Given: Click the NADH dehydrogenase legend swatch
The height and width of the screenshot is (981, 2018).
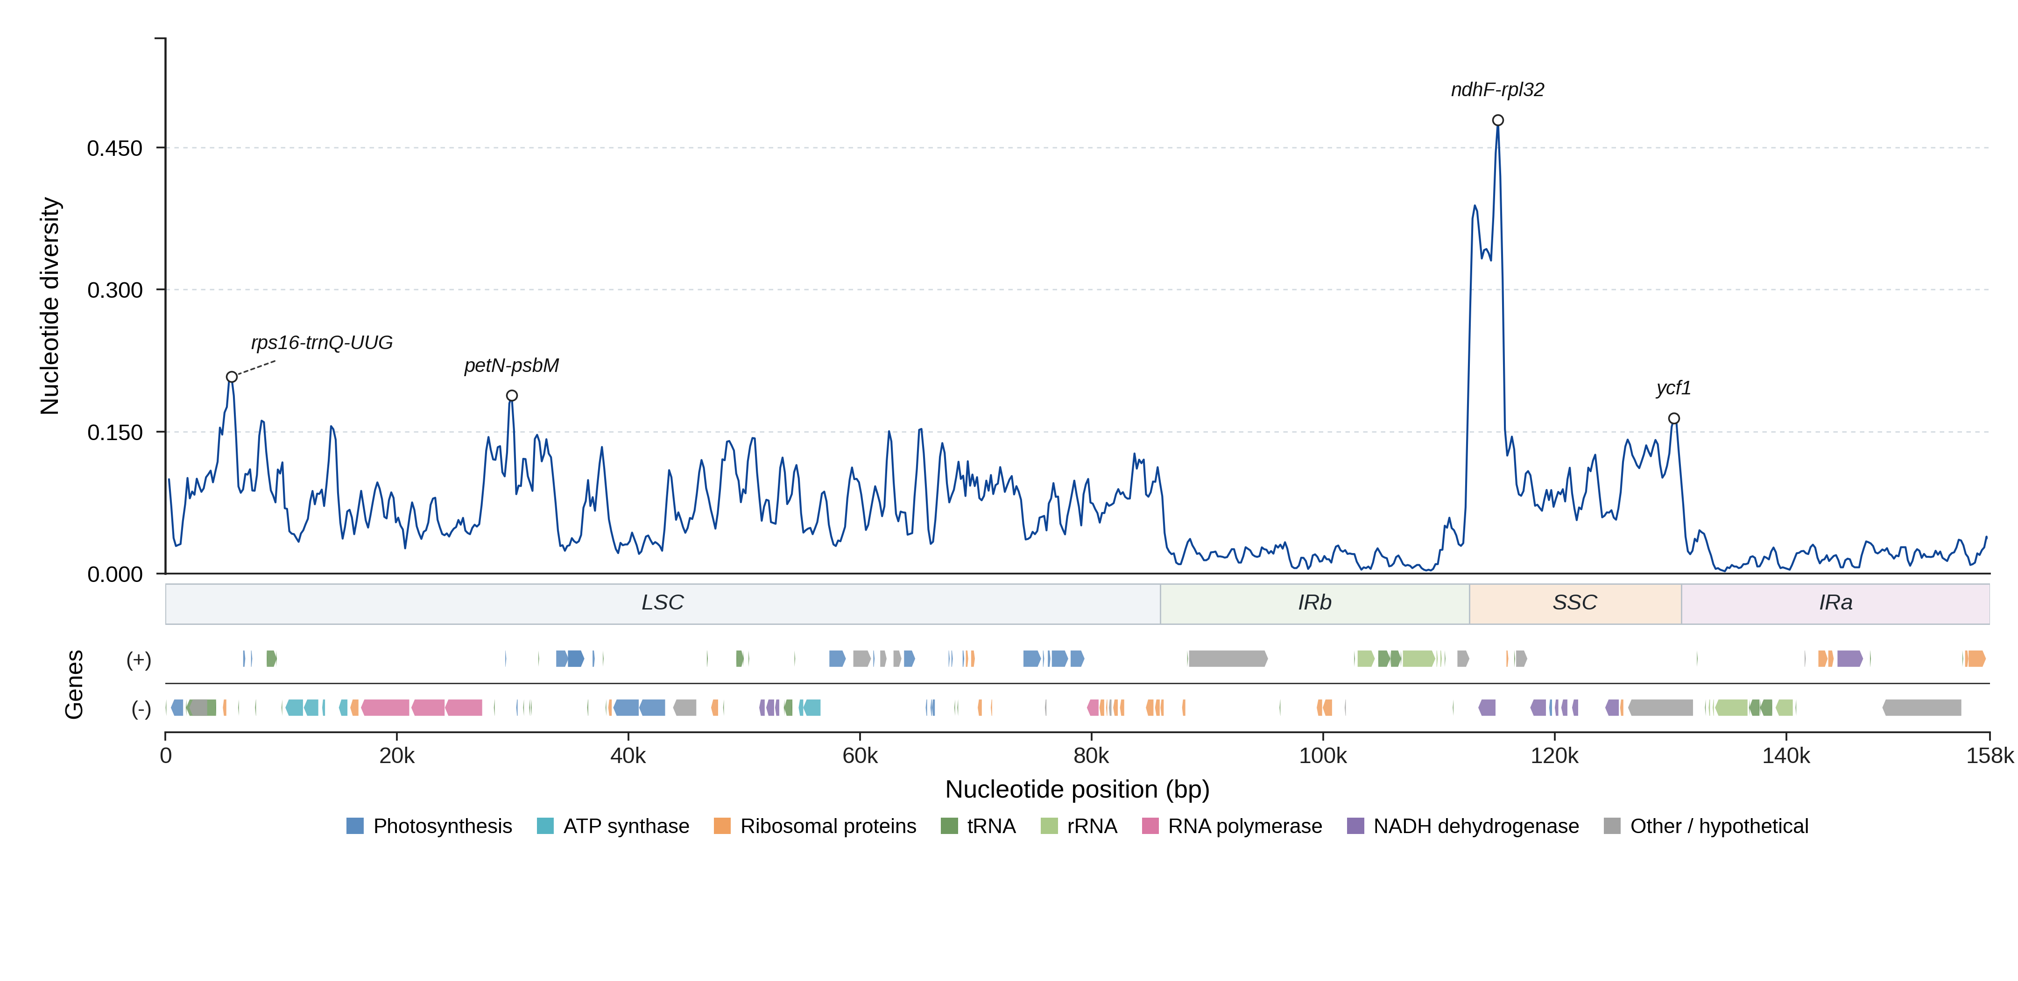Looking at the screenshot, I should click(1355, 826).
